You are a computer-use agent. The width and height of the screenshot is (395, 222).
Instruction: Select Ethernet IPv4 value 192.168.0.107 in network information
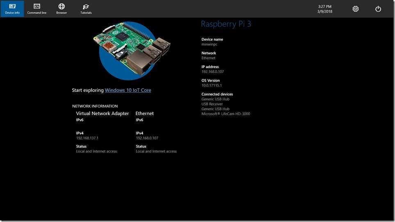click(147, 138)
